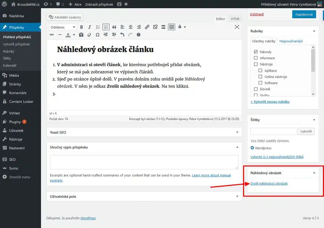Viewport: 324px width, 228px height.
Task: Clear formatting with eraser icon
Action: pos(89,35)
